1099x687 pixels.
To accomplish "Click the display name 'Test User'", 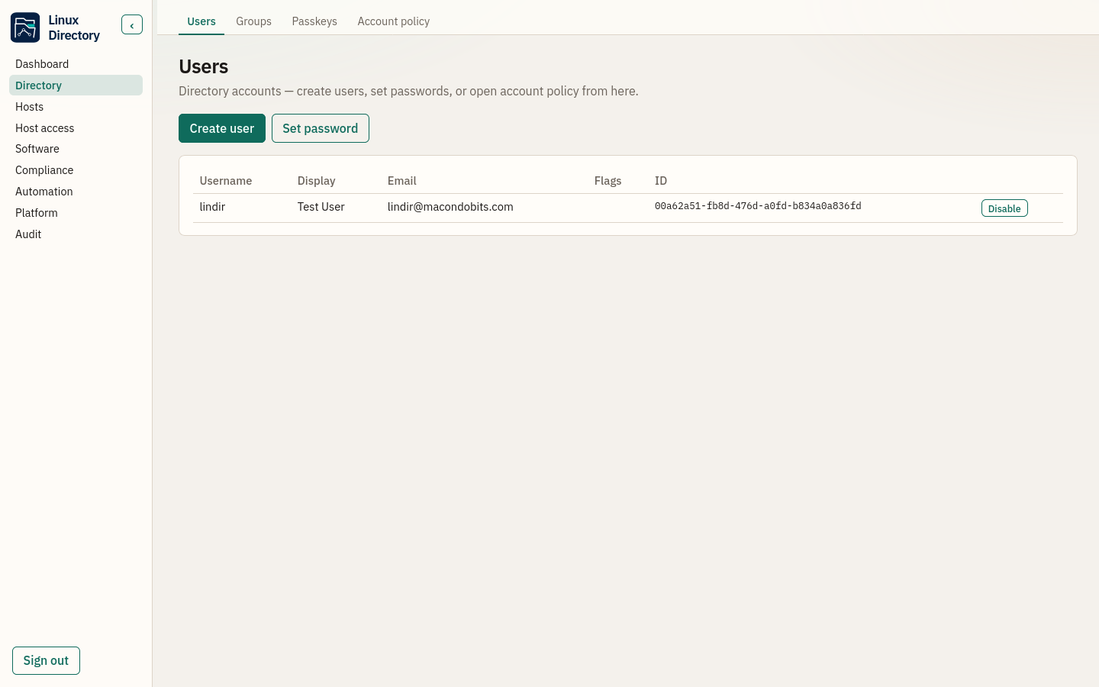I will (x=321, y=207).
